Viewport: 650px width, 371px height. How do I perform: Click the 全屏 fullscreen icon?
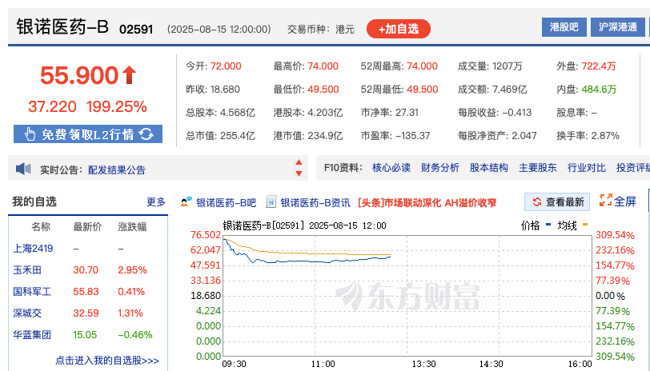tap(606, 201)
